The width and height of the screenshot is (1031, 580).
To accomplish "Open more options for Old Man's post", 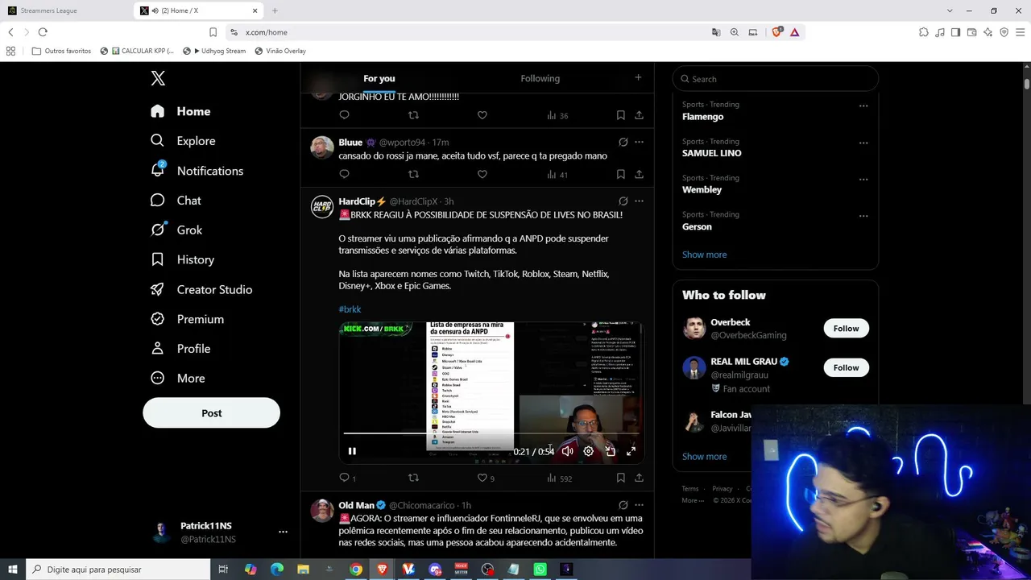I will coord(639,505).
